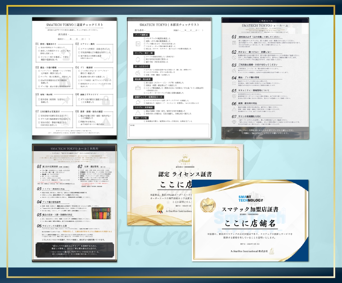Click the diamond icon under showroom rule 07
The width and height of the screenshot is (342, 283).
coord(234,122)
